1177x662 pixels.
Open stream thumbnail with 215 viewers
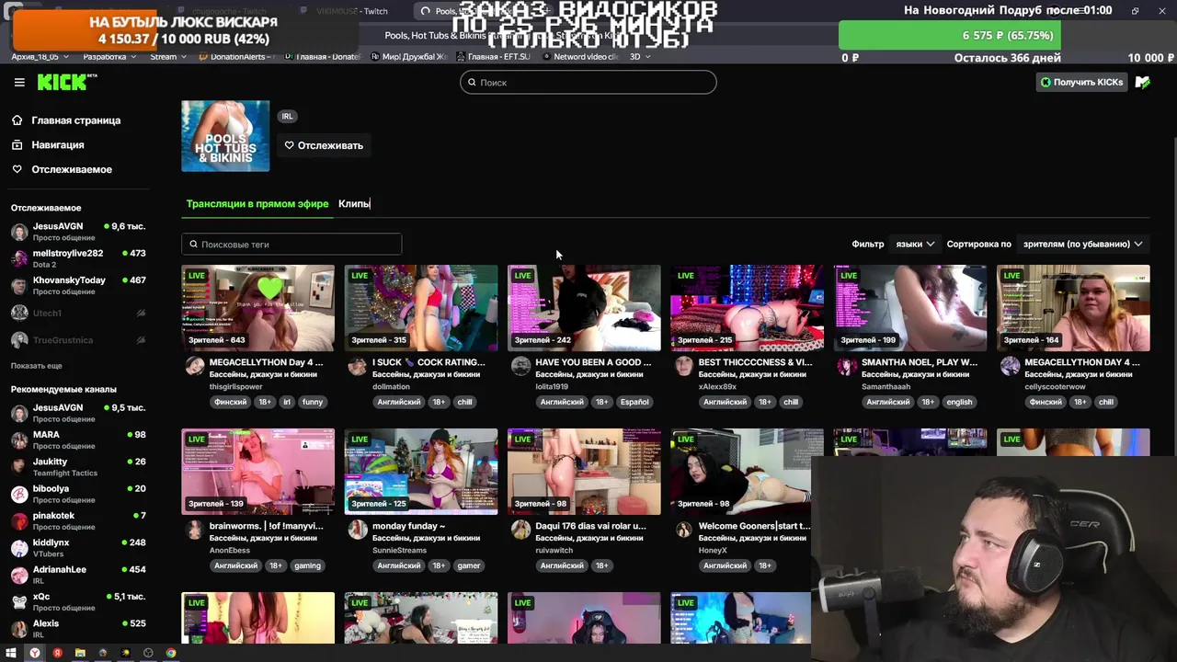click(747, 308)
